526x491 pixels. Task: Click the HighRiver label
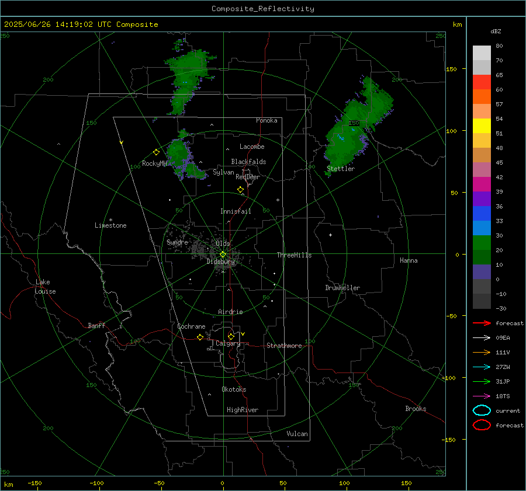point(243,410)
